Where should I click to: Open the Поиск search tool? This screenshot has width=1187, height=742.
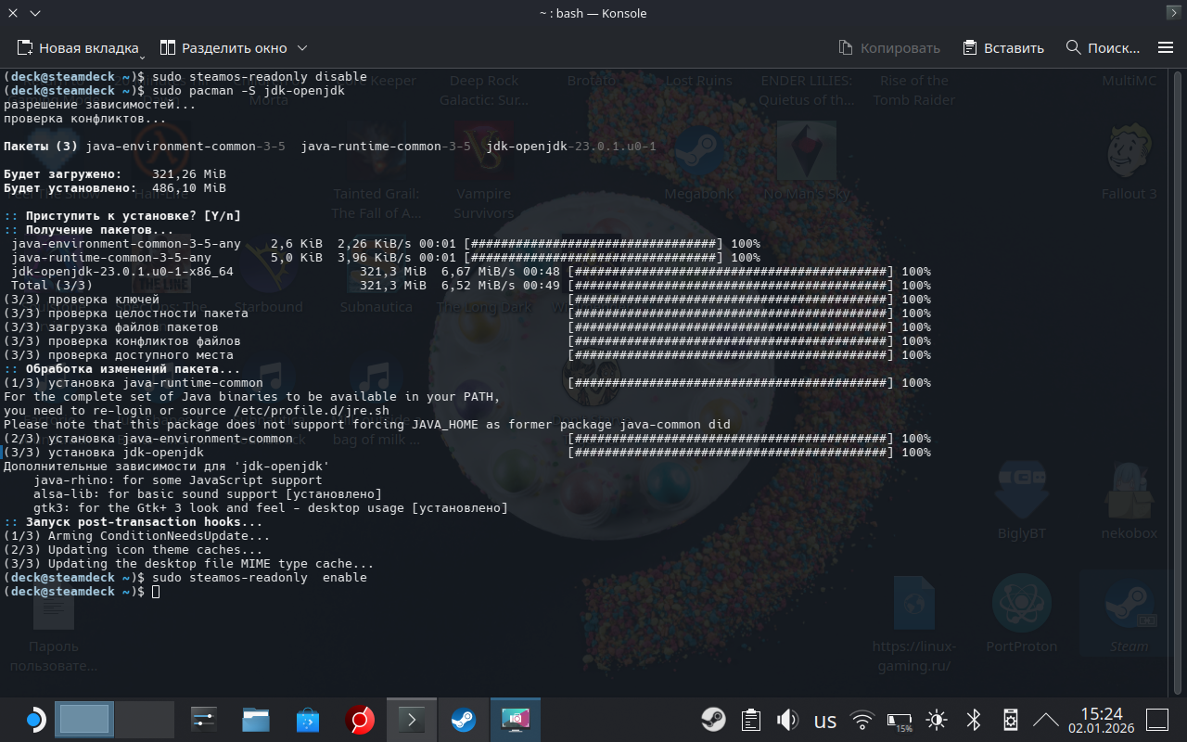point(1103,47)
